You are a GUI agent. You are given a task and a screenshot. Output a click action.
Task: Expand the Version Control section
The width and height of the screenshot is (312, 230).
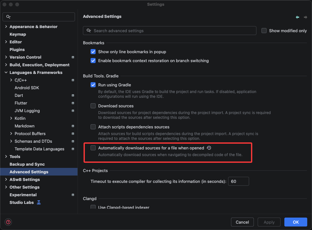6,57
